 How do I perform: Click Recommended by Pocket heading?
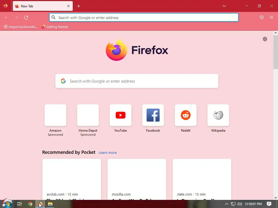[x=69, y=152]
